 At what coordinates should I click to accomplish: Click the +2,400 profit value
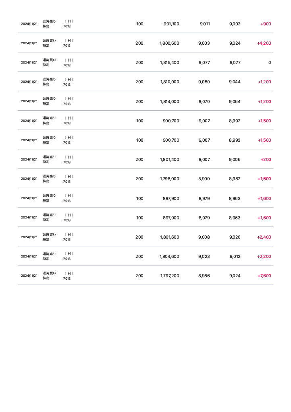coord(264,237)
